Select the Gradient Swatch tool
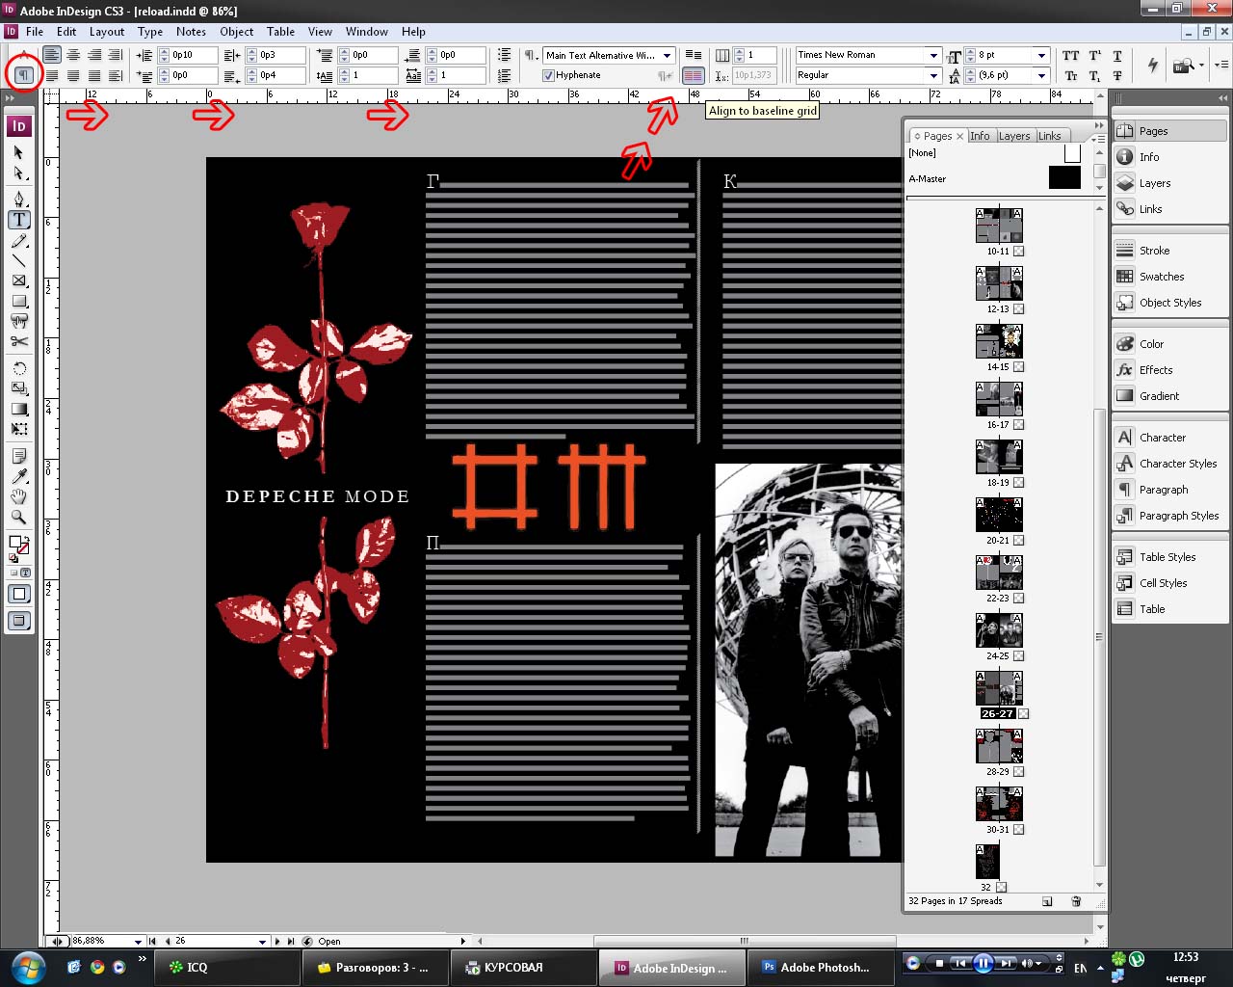This screenshot has height=987, width=1233. pos(18,409)
